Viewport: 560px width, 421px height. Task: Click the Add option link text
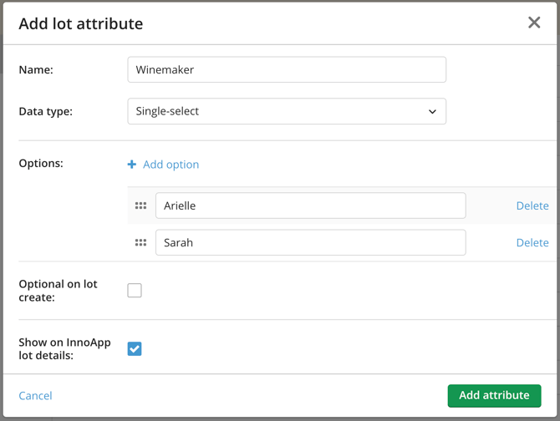pyautogui.click(x=171, y=165)
